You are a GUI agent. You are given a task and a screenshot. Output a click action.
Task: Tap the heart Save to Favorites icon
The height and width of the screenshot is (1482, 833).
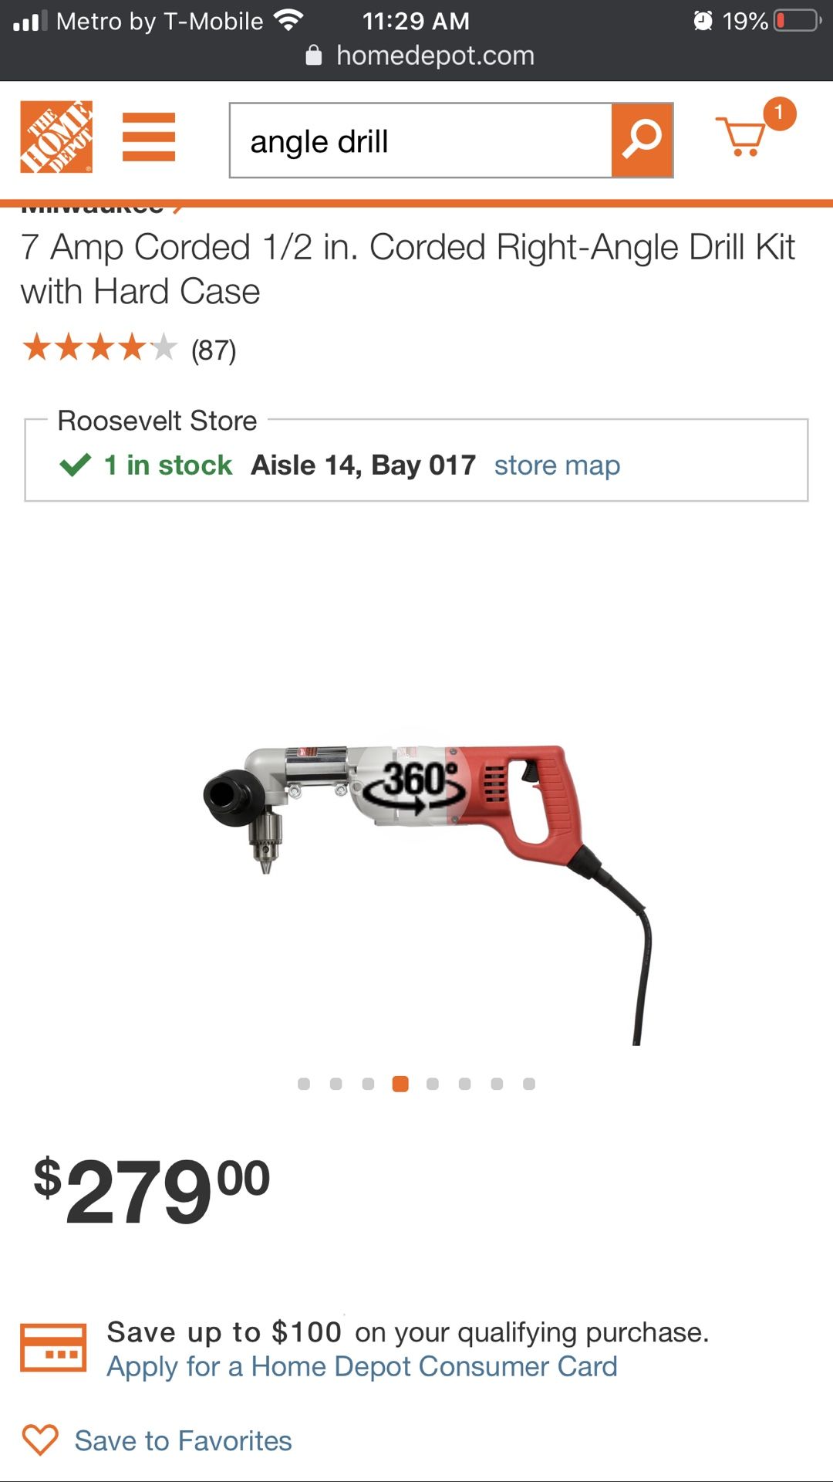pos(40,1440)
